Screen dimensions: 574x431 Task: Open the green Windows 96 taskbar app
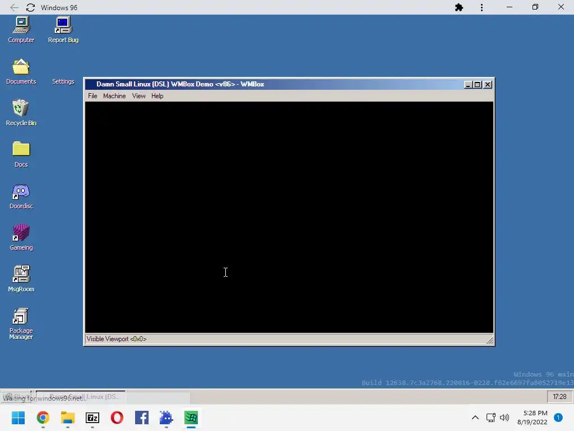click(191, 418)
